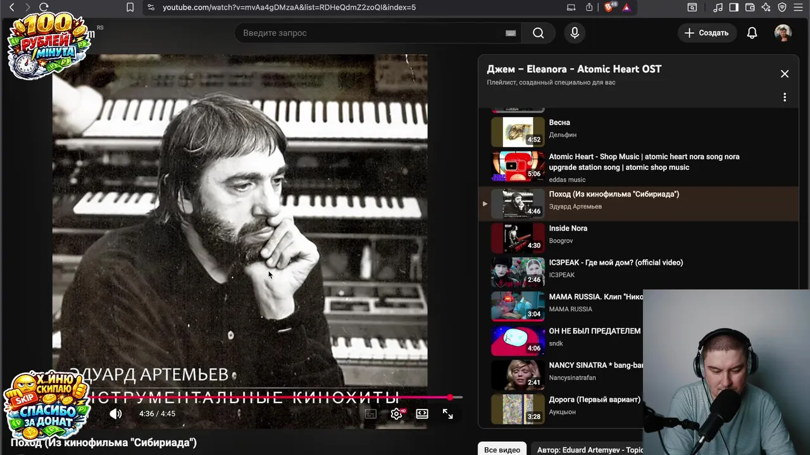This screenshot has height=455, width=810.
Task: Open the music note playlist icon
Action: pyautogui.click(x=718, y=8)
